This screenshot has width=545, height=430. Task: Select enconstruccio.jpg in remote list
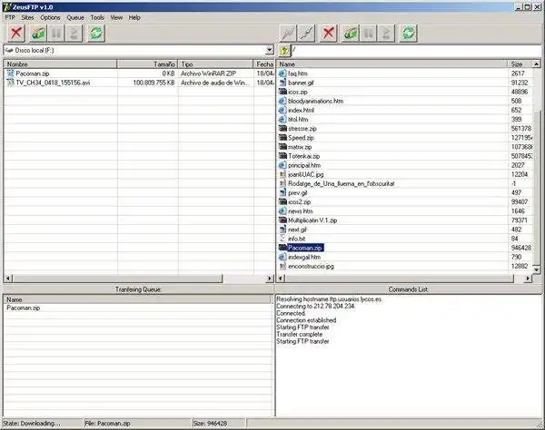point(311,266)
